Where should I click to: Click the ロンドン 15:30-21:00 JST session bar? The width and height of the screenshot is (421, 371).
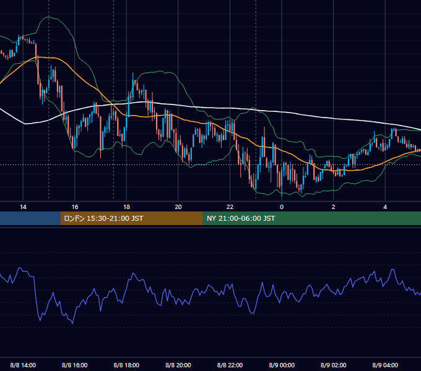(x=131, y=218)
